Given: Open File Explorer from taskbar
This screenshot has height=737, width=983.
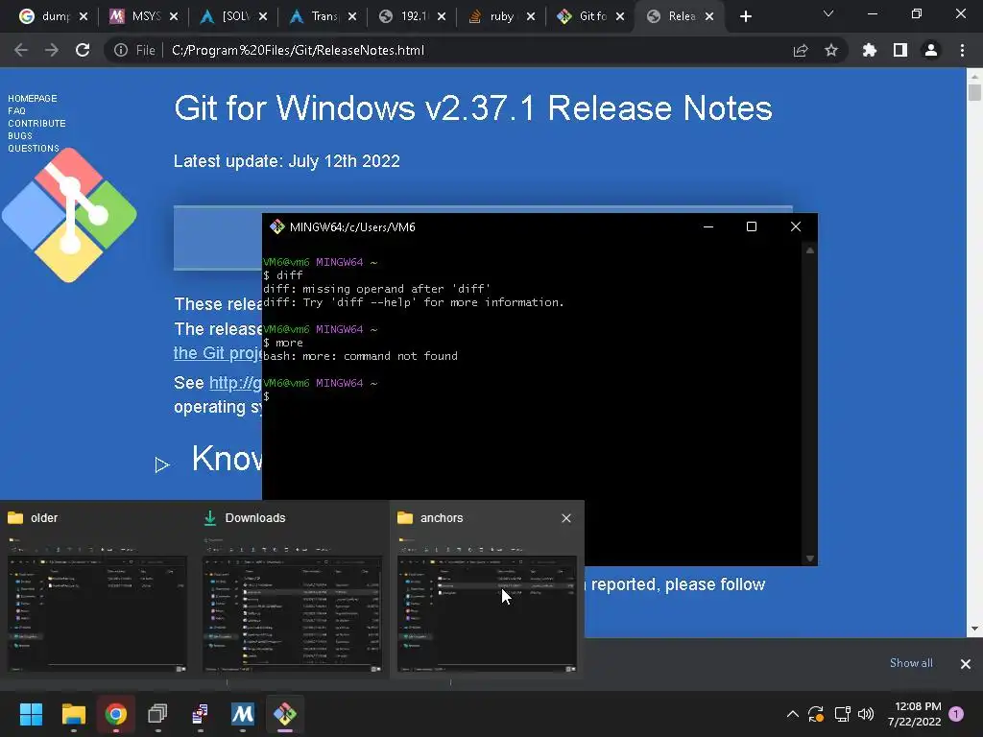Looking at the screenshot, I should 73,714.
